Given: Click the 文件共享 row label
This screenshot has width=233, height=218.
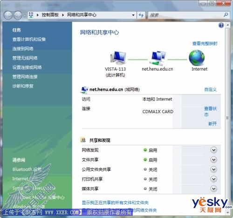Looking at the screenshot, I should 90,160.
